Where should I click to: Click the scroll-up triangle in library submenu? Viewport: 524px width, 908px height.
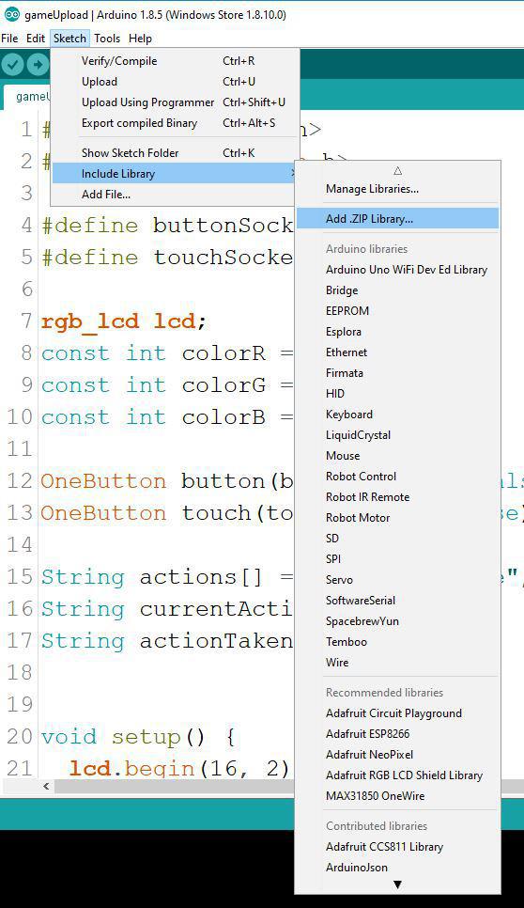coord(397,171)
